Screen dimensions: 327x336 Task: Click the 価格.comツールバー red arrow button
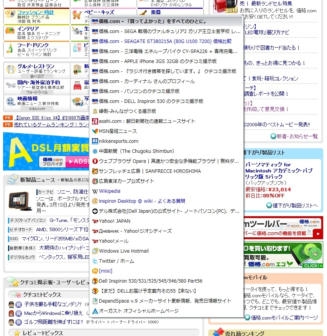point(318,234)
